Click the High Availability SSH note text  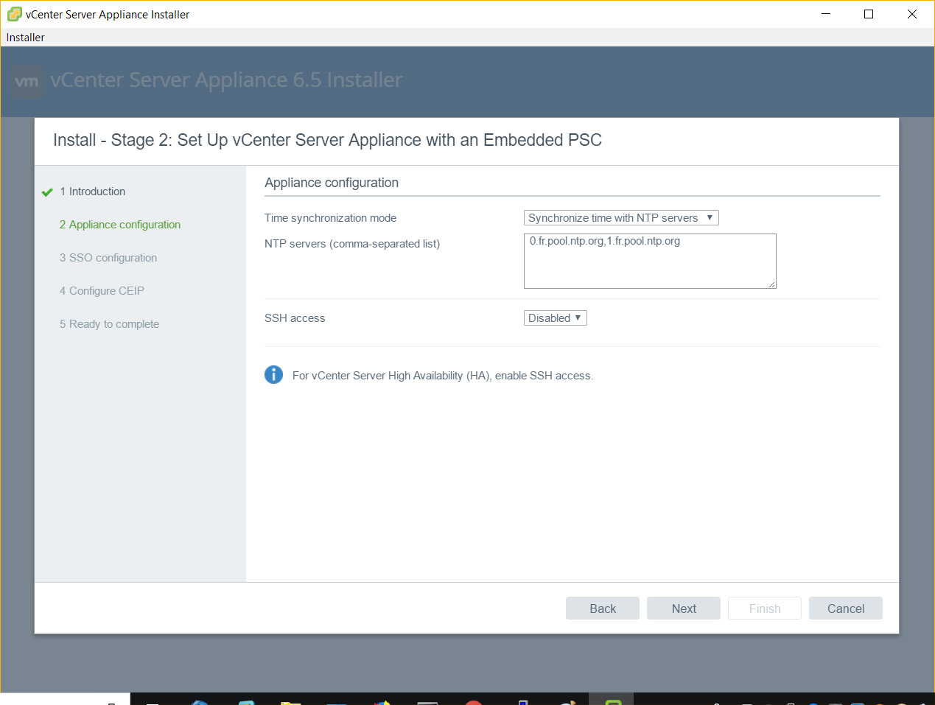pyautogui.click(x=443, y=376)
